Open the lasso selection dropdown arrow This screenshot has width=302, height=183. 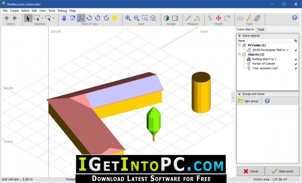(54, 18)
